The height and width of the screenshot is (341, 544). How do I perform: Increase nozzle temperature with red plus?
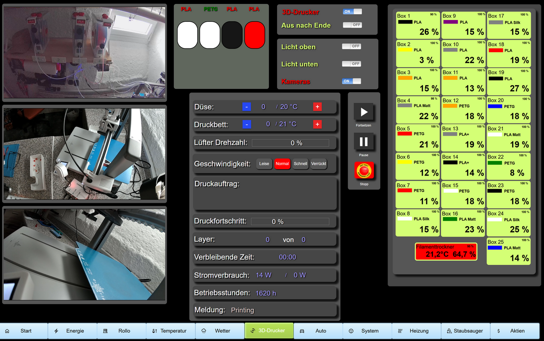pyautogui.click(x=317, y=107)
